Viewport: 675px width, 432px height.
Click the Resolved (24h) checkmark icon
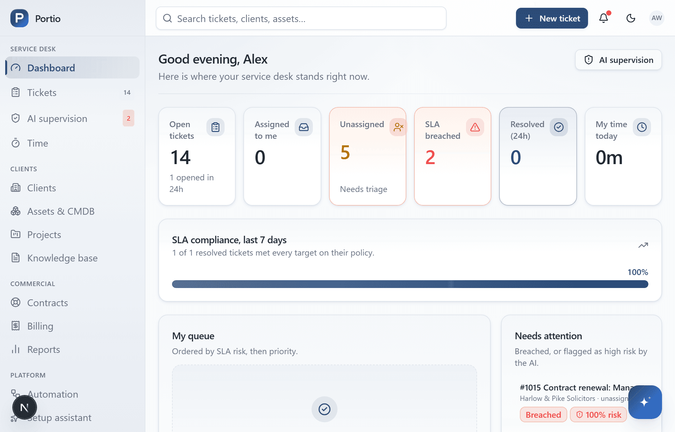coord(559,127)
